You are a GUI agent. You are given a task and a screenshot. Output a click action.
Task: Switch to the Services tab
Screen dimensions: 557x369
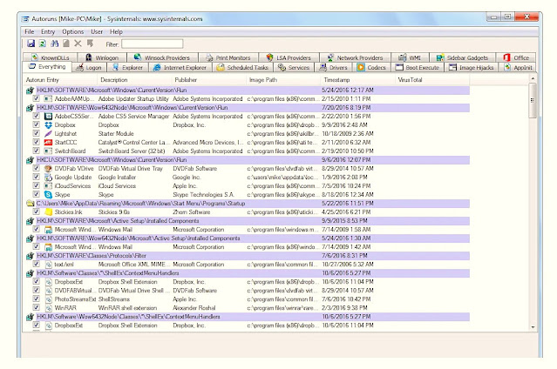[294, 67]
